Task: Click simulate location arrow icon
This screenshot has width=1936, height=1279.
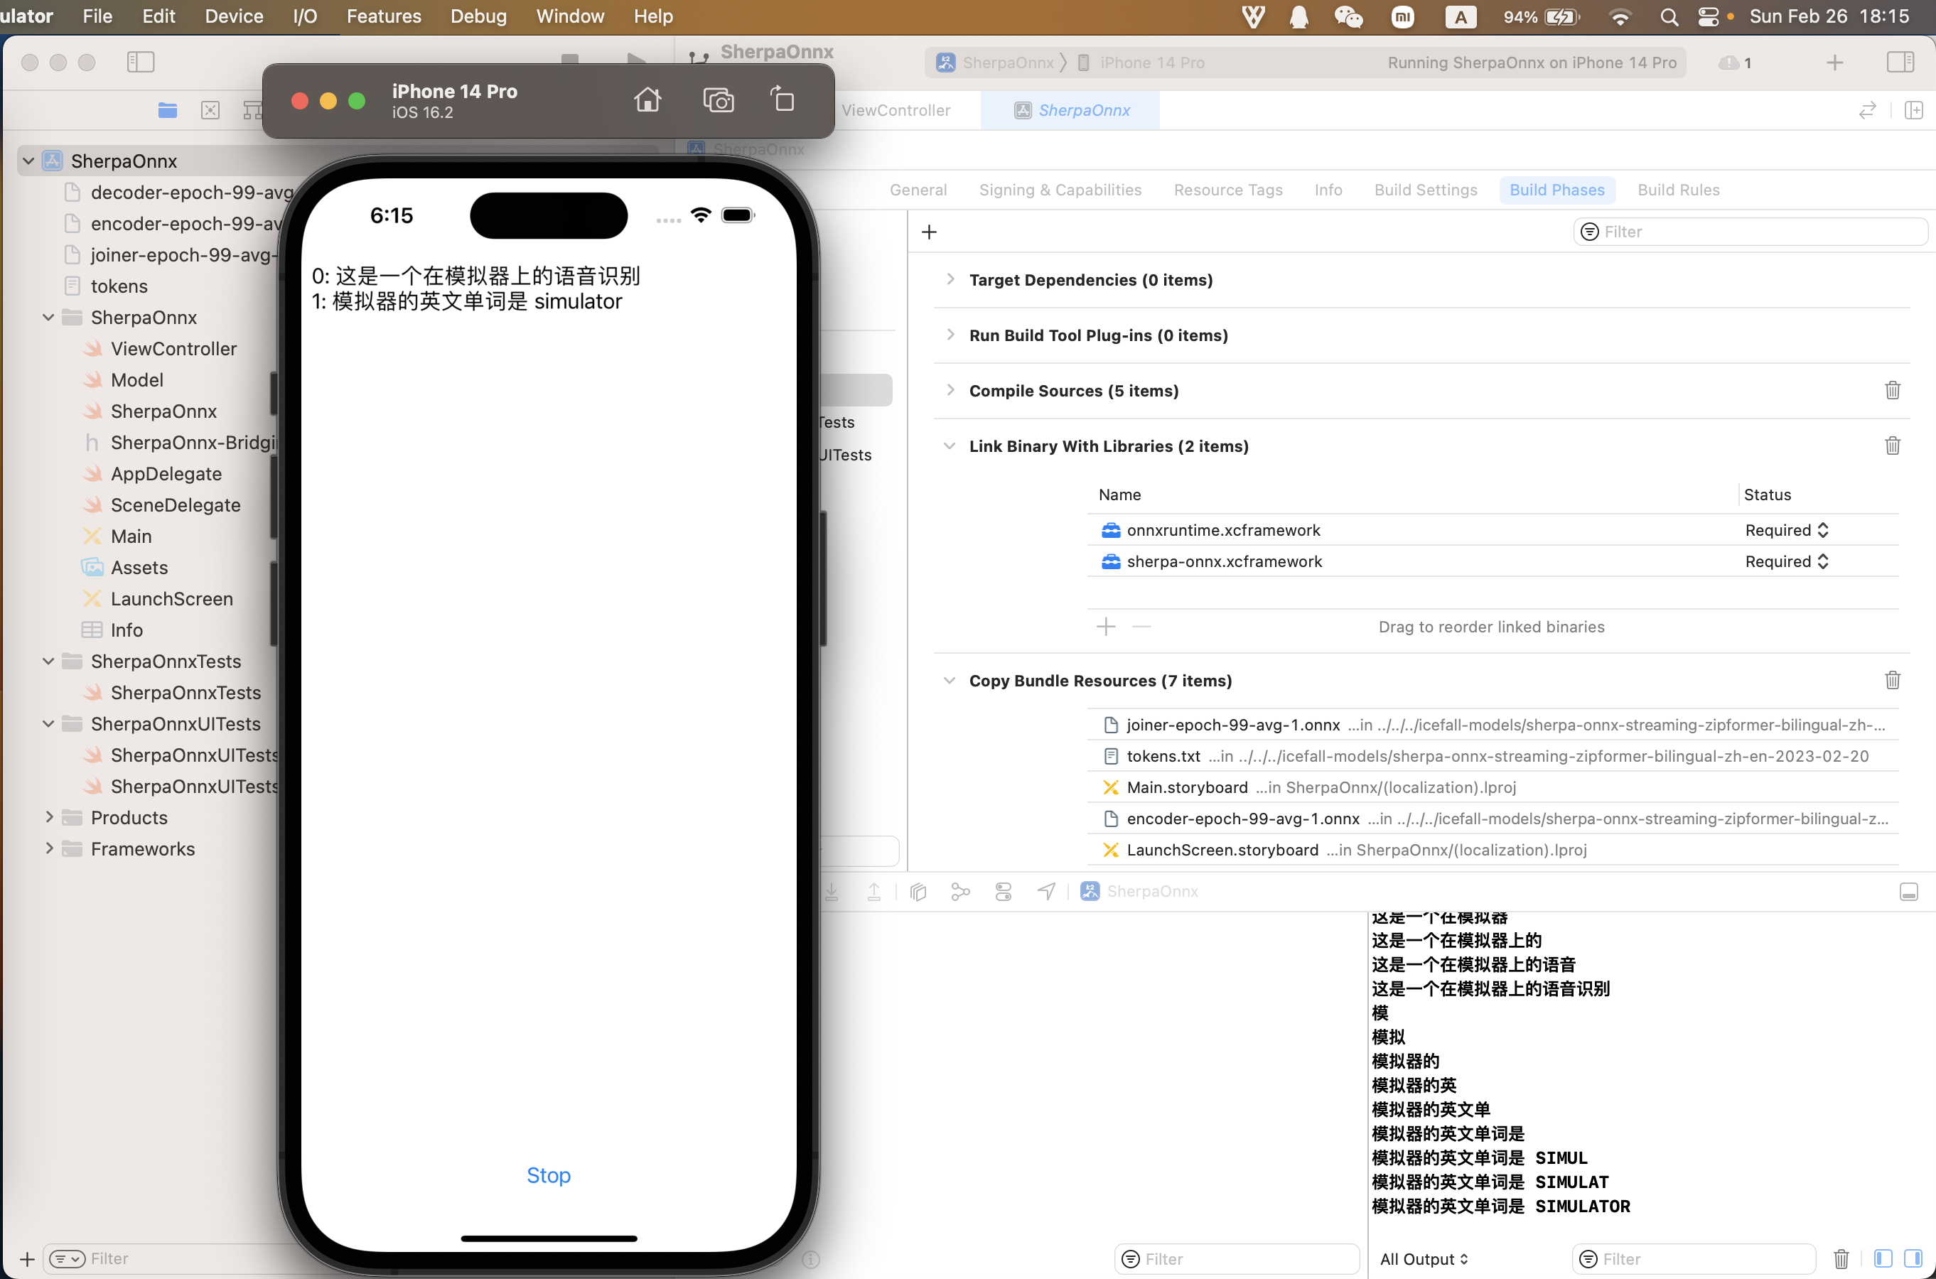Action: 1046,892
